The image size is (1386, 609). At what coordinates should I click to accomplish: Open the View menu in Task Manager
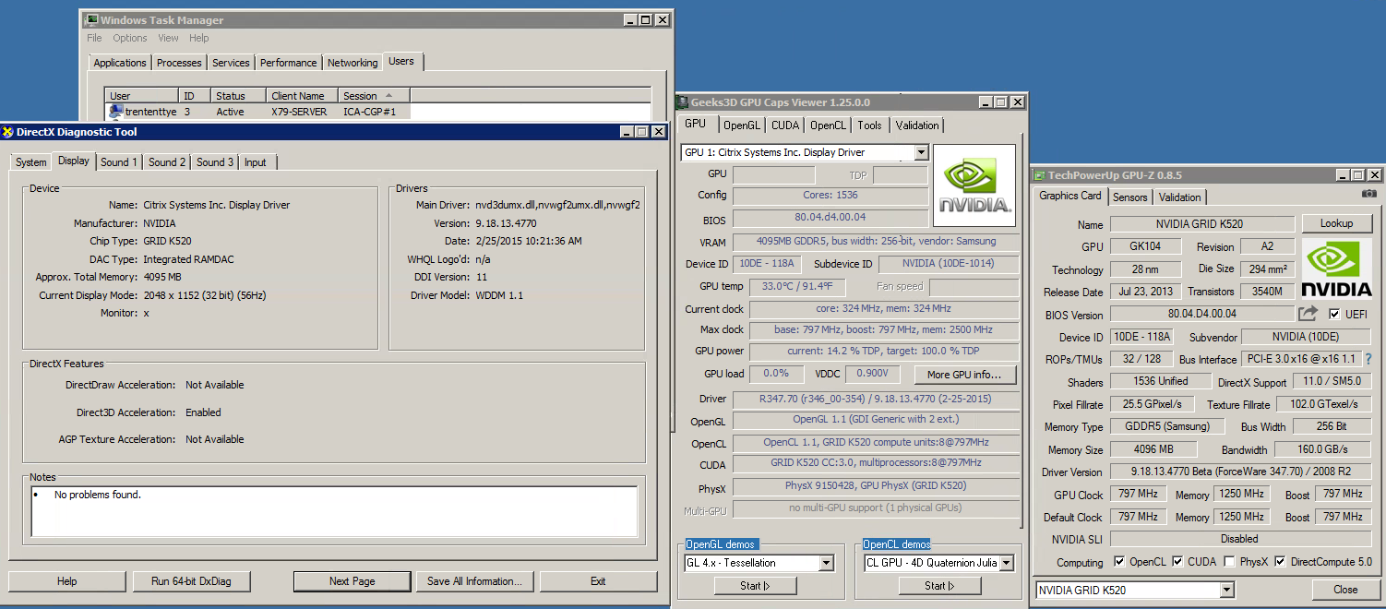click(x=168, y=38)
